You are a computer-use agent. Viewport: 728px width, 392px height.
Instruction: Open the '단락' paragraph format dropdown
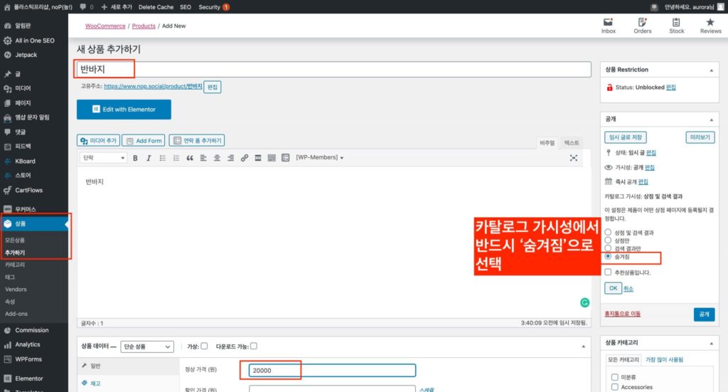click(104, 158)
